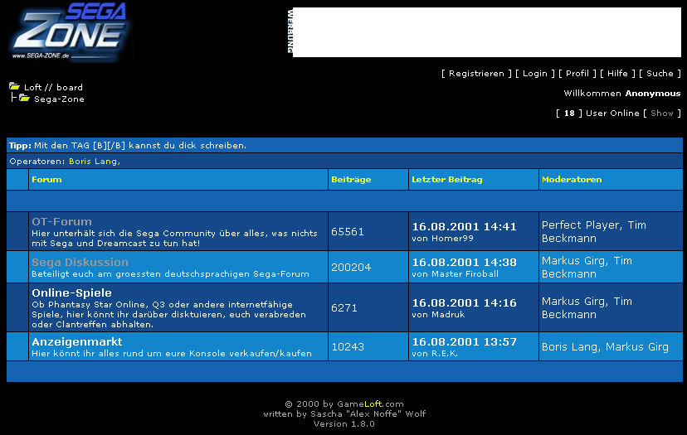Click the Version 1.8.0 footer text
Viewport: 687px width, 435px height.
click(344, 423)
